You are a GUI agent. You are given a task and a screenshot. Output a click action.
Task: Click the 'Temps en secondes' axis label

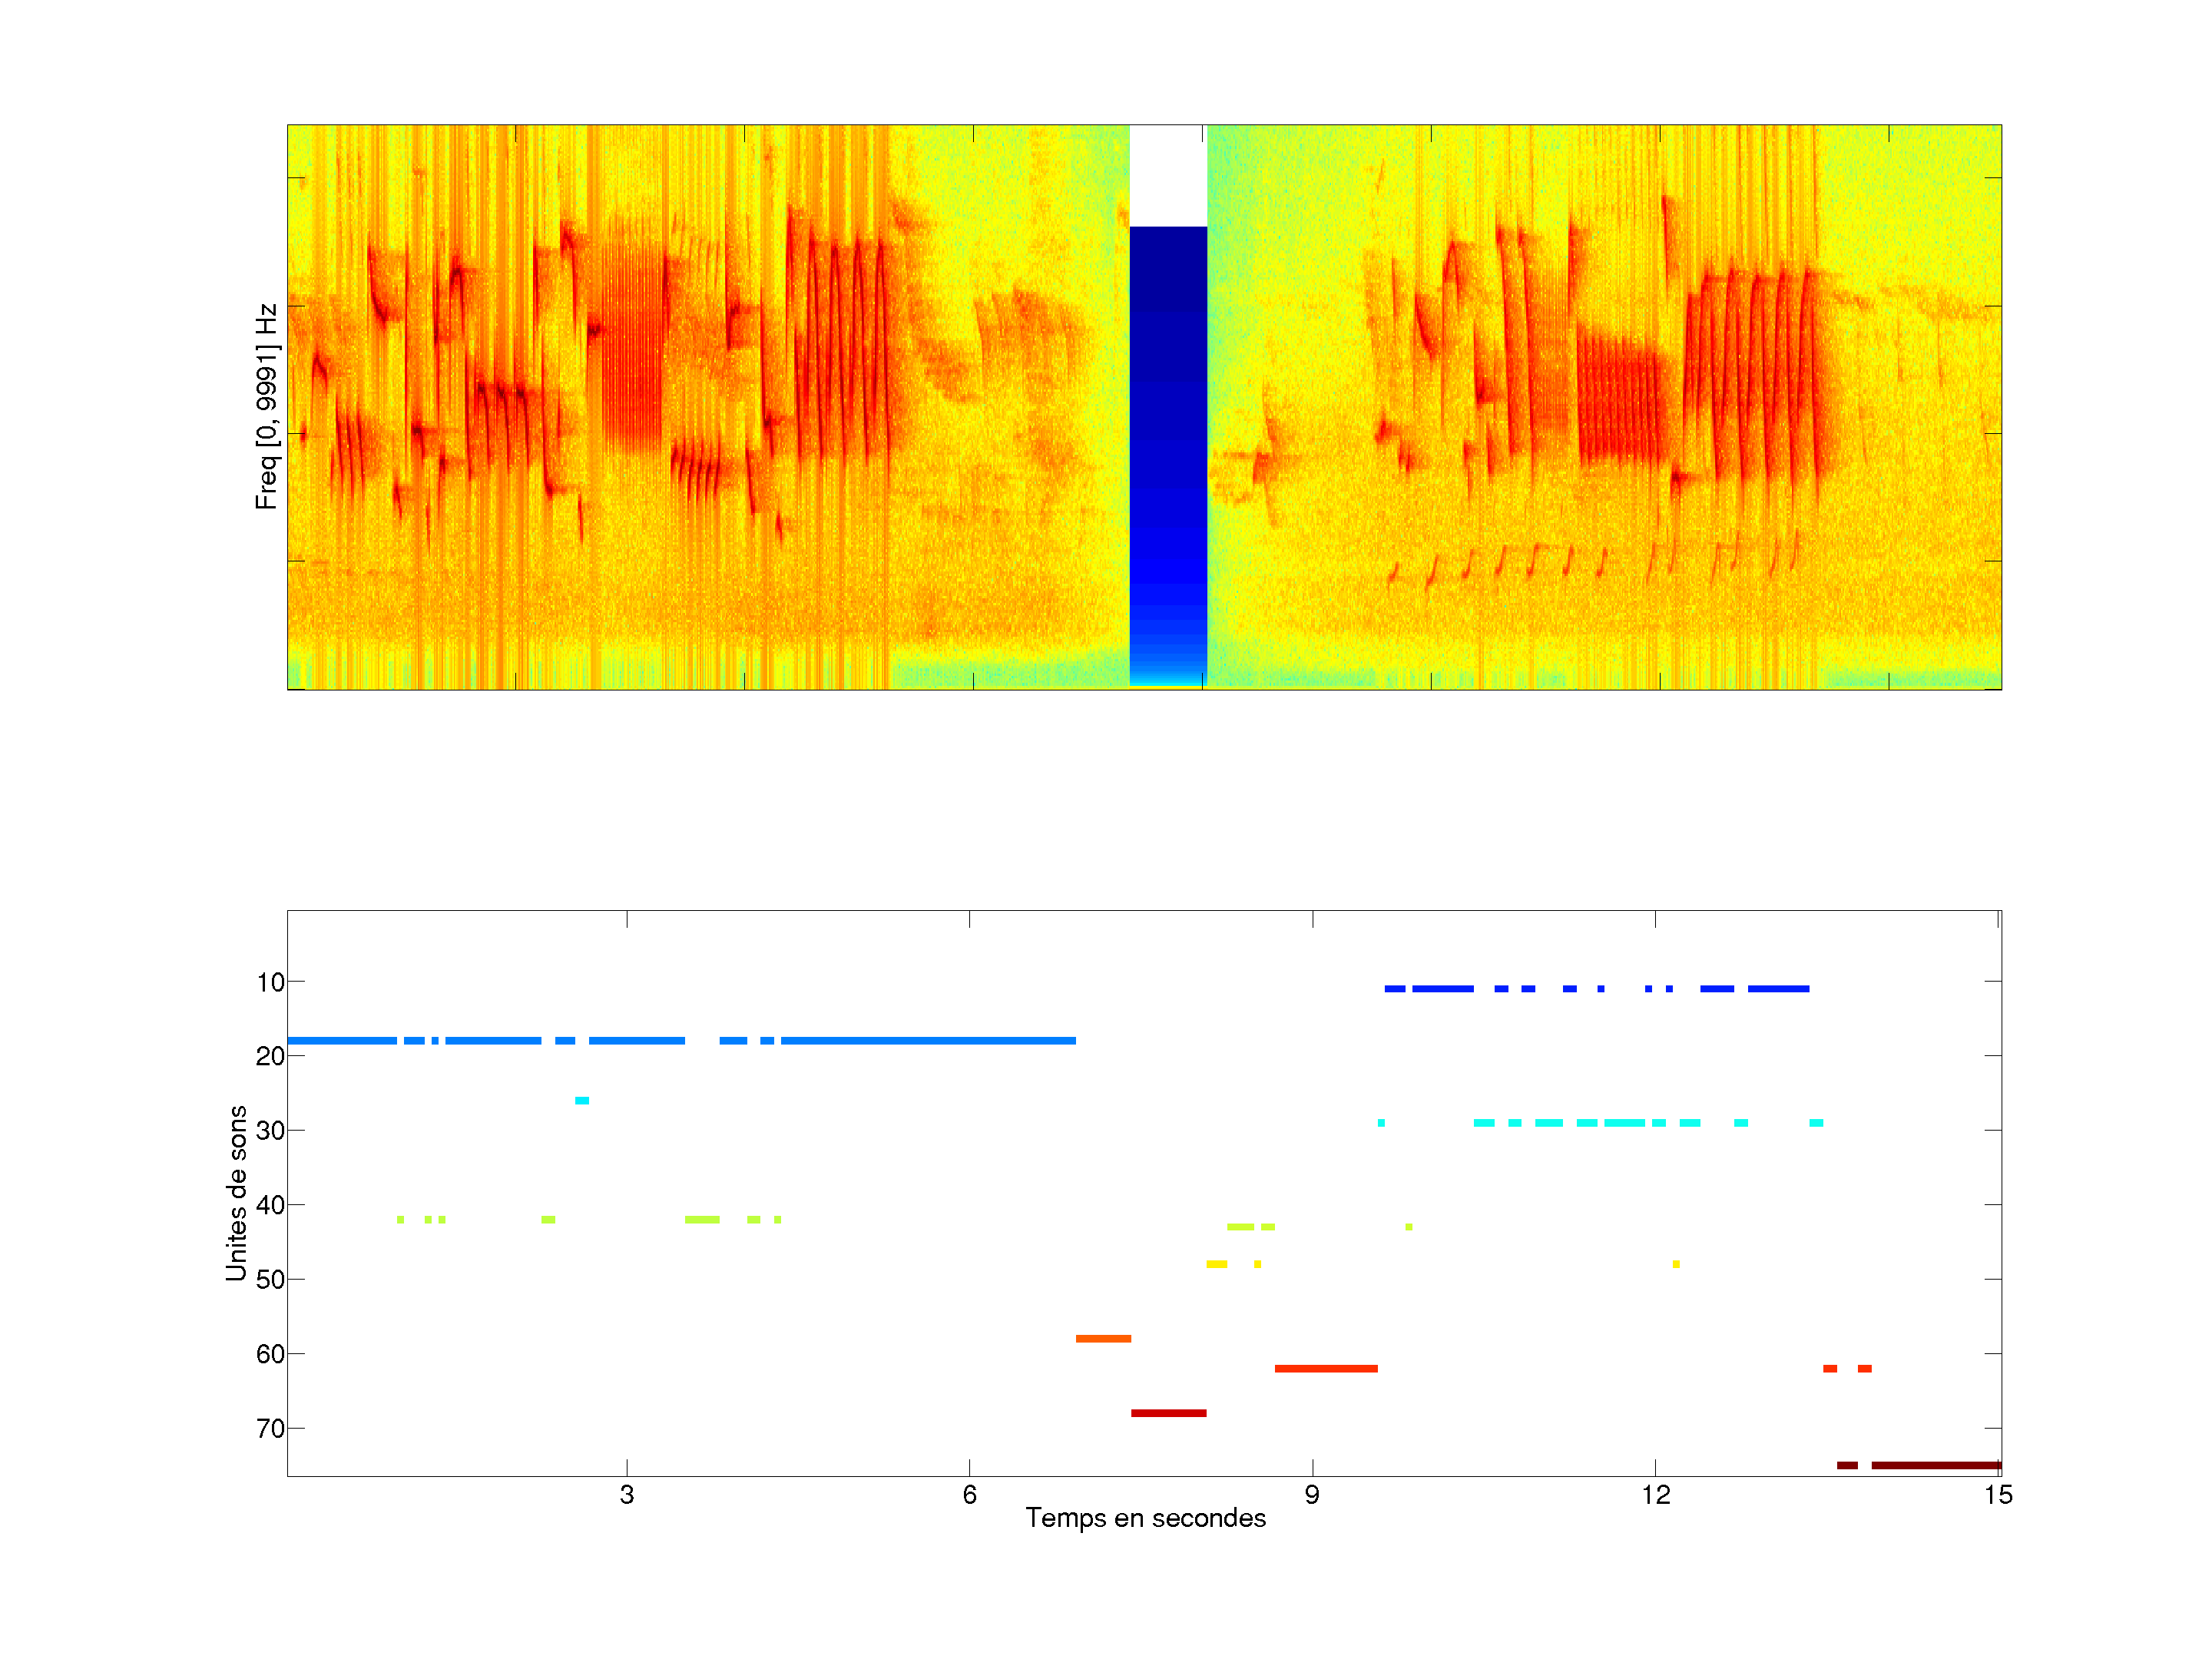[1145, 1518]
